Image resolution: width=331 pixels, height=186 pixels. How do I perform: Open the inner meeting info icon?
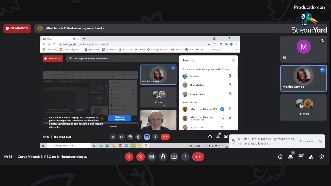click(210, 137)
